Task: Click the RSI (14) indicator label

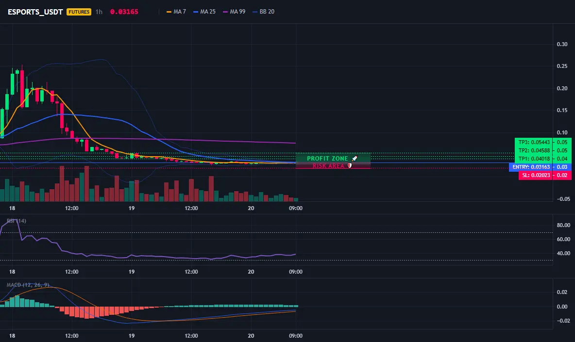Action: coord(17,221)
